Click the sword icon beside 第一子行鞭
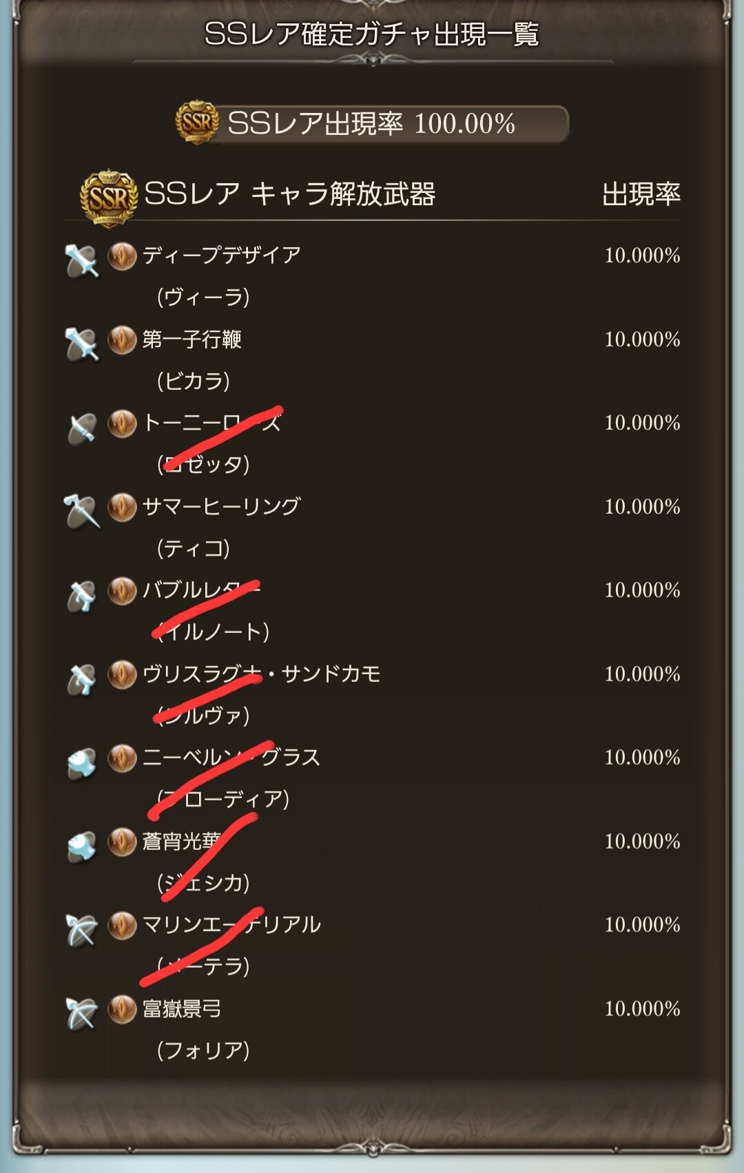Screen dimensions: 744x1173 click(x=82, y=344)
